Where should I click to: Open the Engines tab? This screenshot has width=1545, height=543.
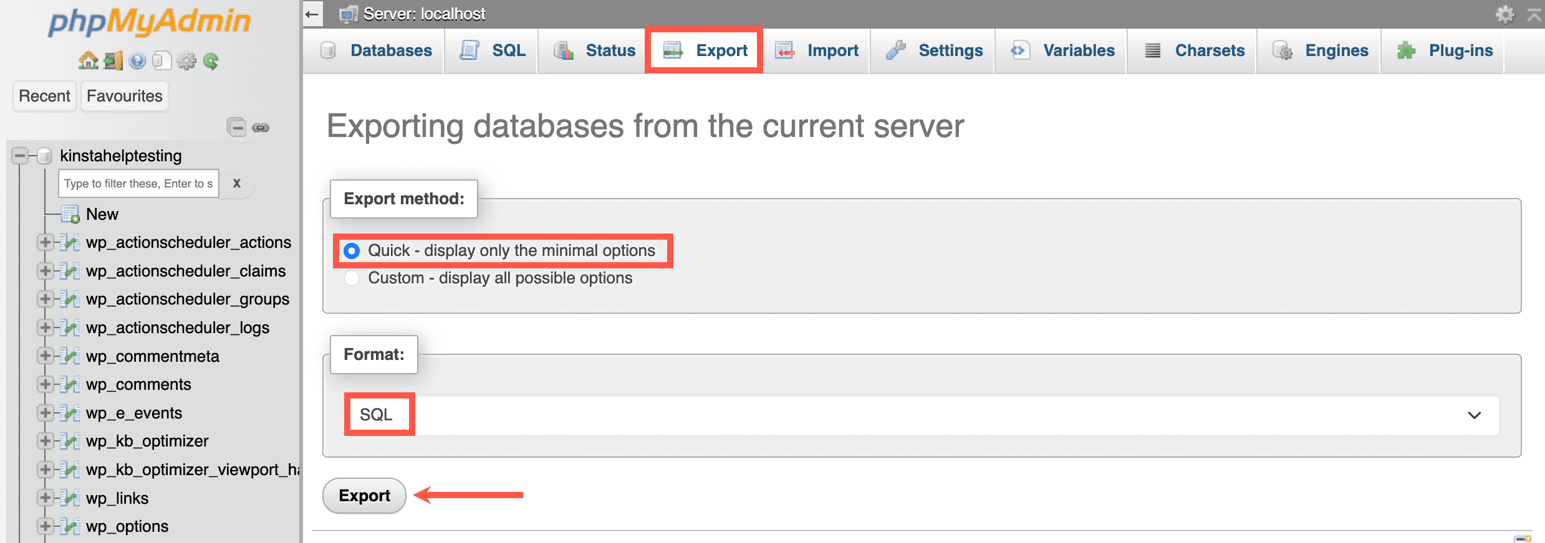click(1320, 50)
